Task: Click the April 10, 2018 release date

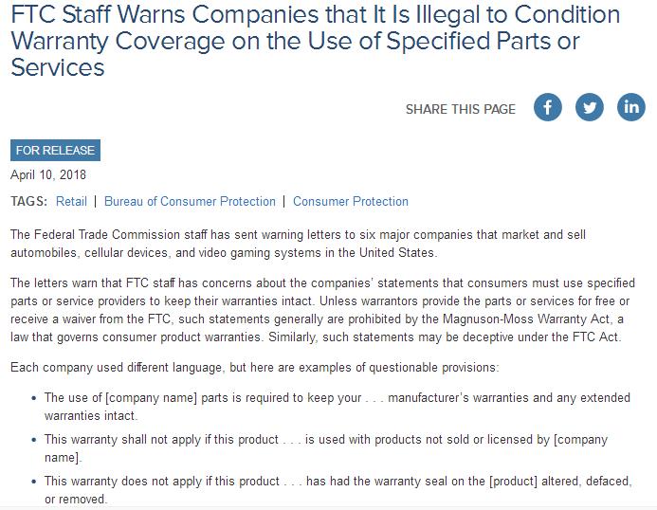Action: 48,174
